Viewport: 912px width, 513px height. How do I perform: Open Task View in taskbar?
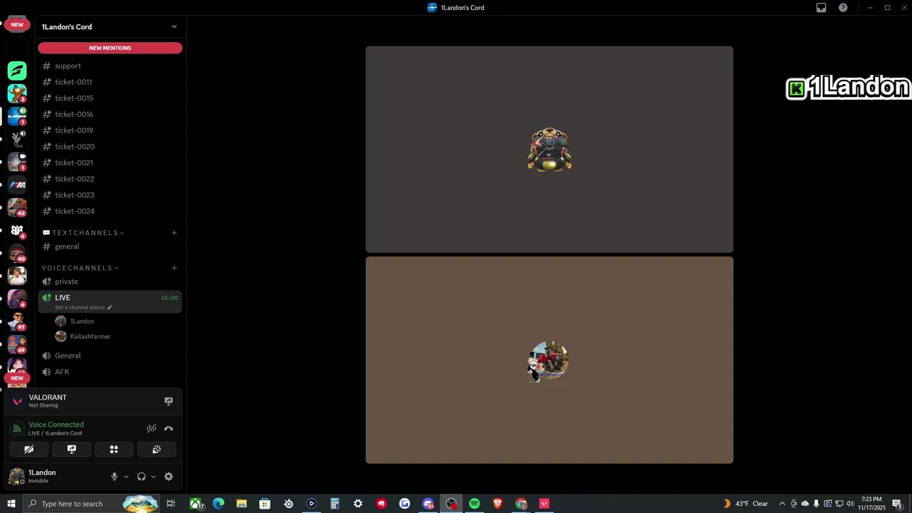(171, 504)
